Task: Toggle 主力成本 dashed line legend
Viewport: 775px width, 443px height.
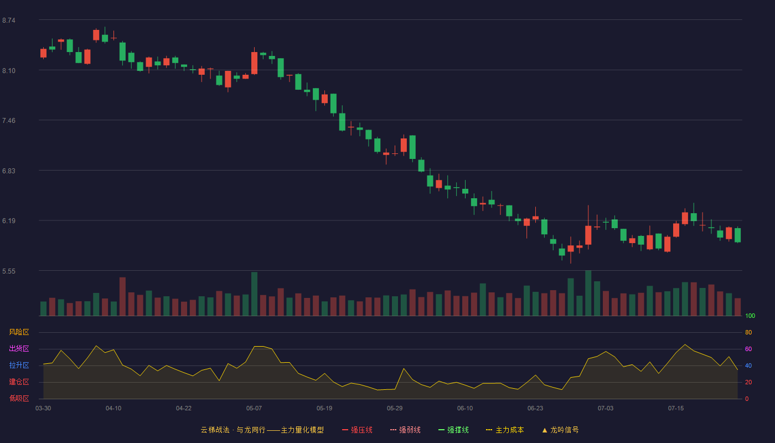Action: [505, 430]
